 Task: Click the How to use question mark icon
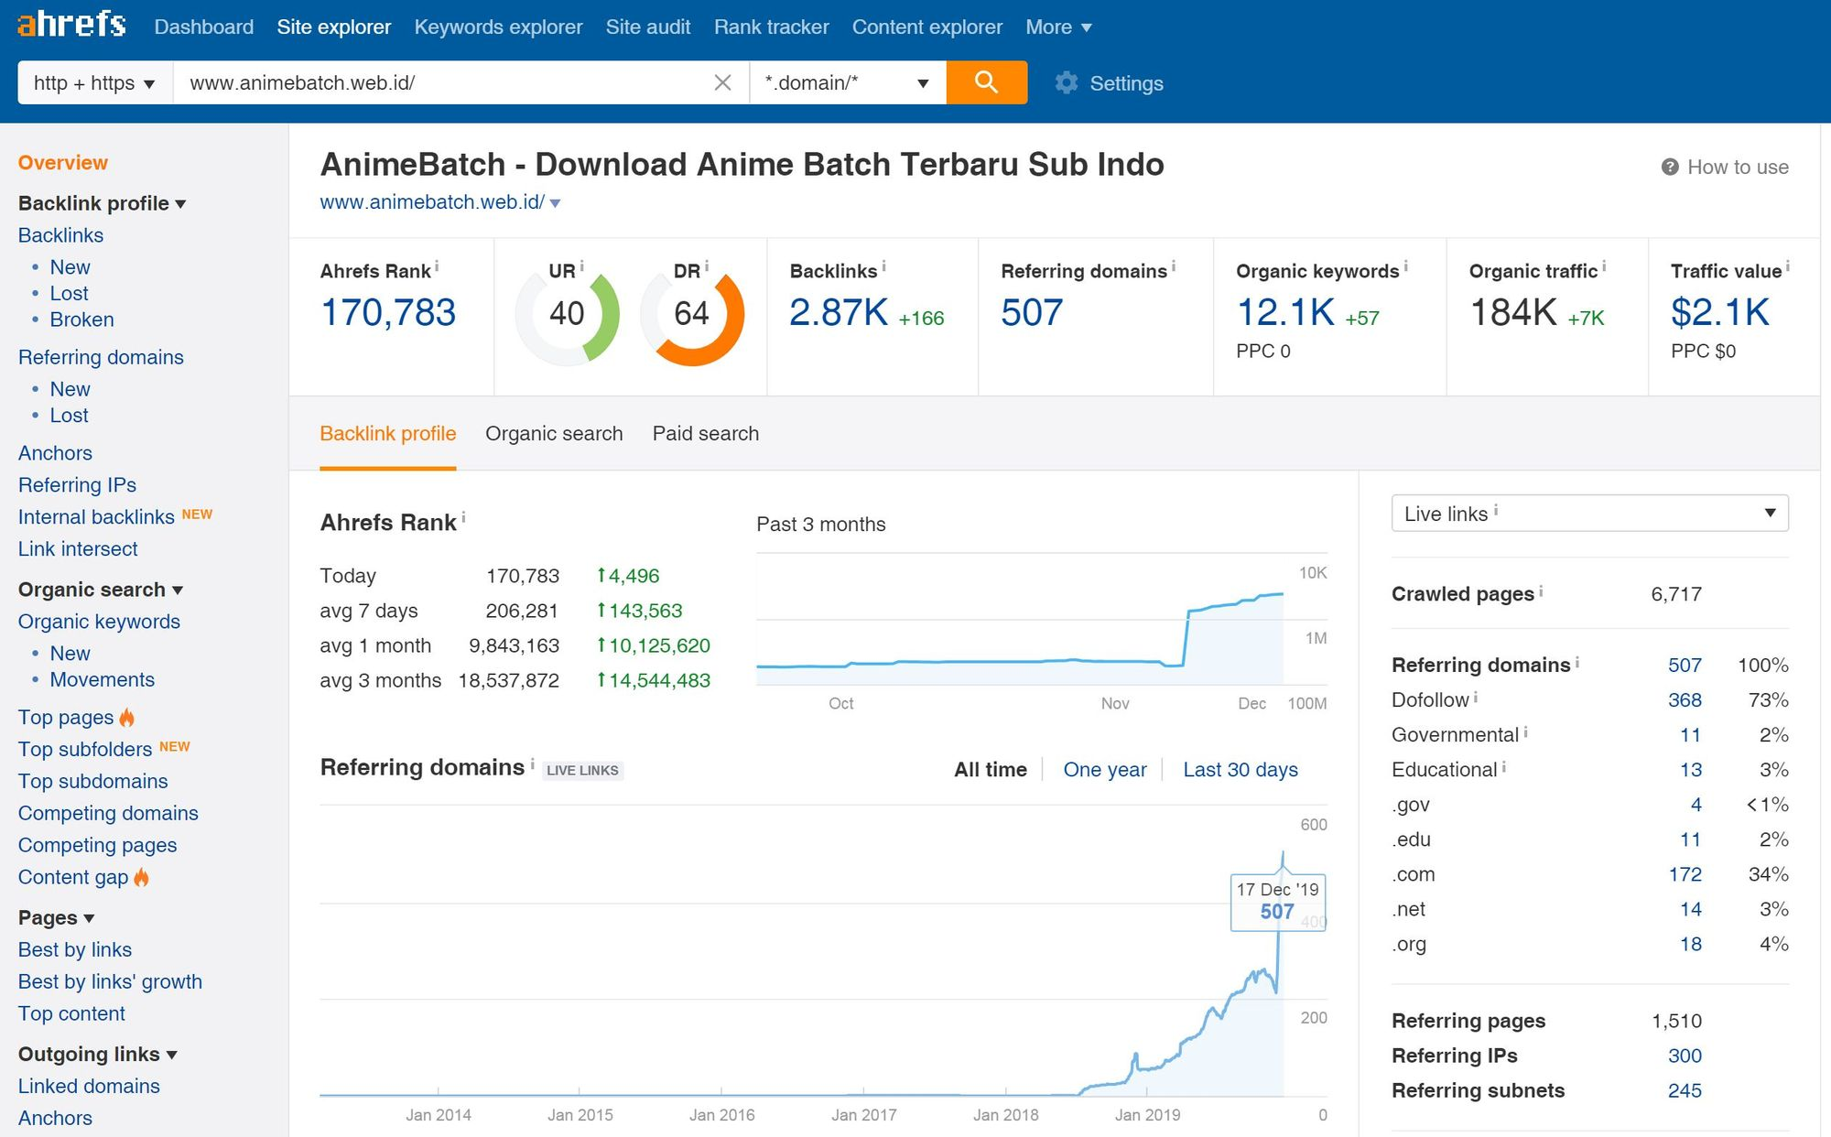coord(1670,167)
